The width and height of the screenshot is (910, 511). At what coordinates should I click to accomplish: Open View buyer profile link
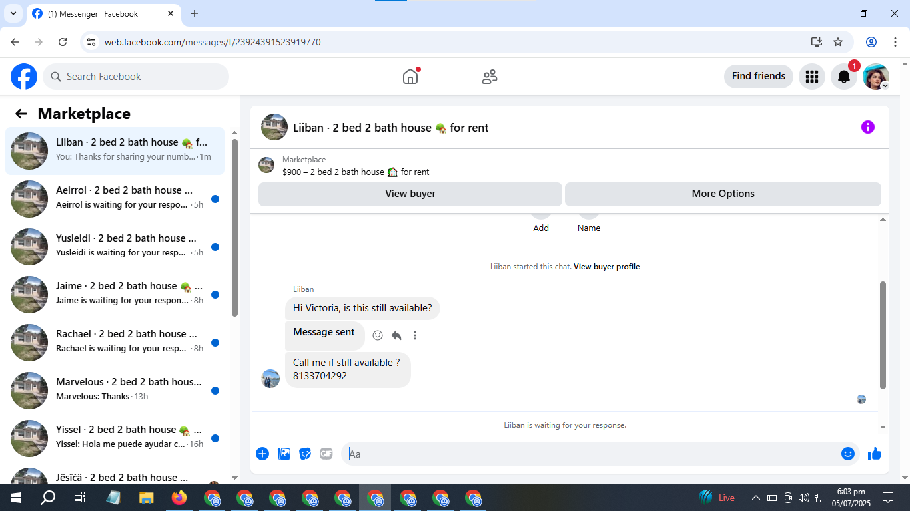pyautogui.click(x=606, y=267)
